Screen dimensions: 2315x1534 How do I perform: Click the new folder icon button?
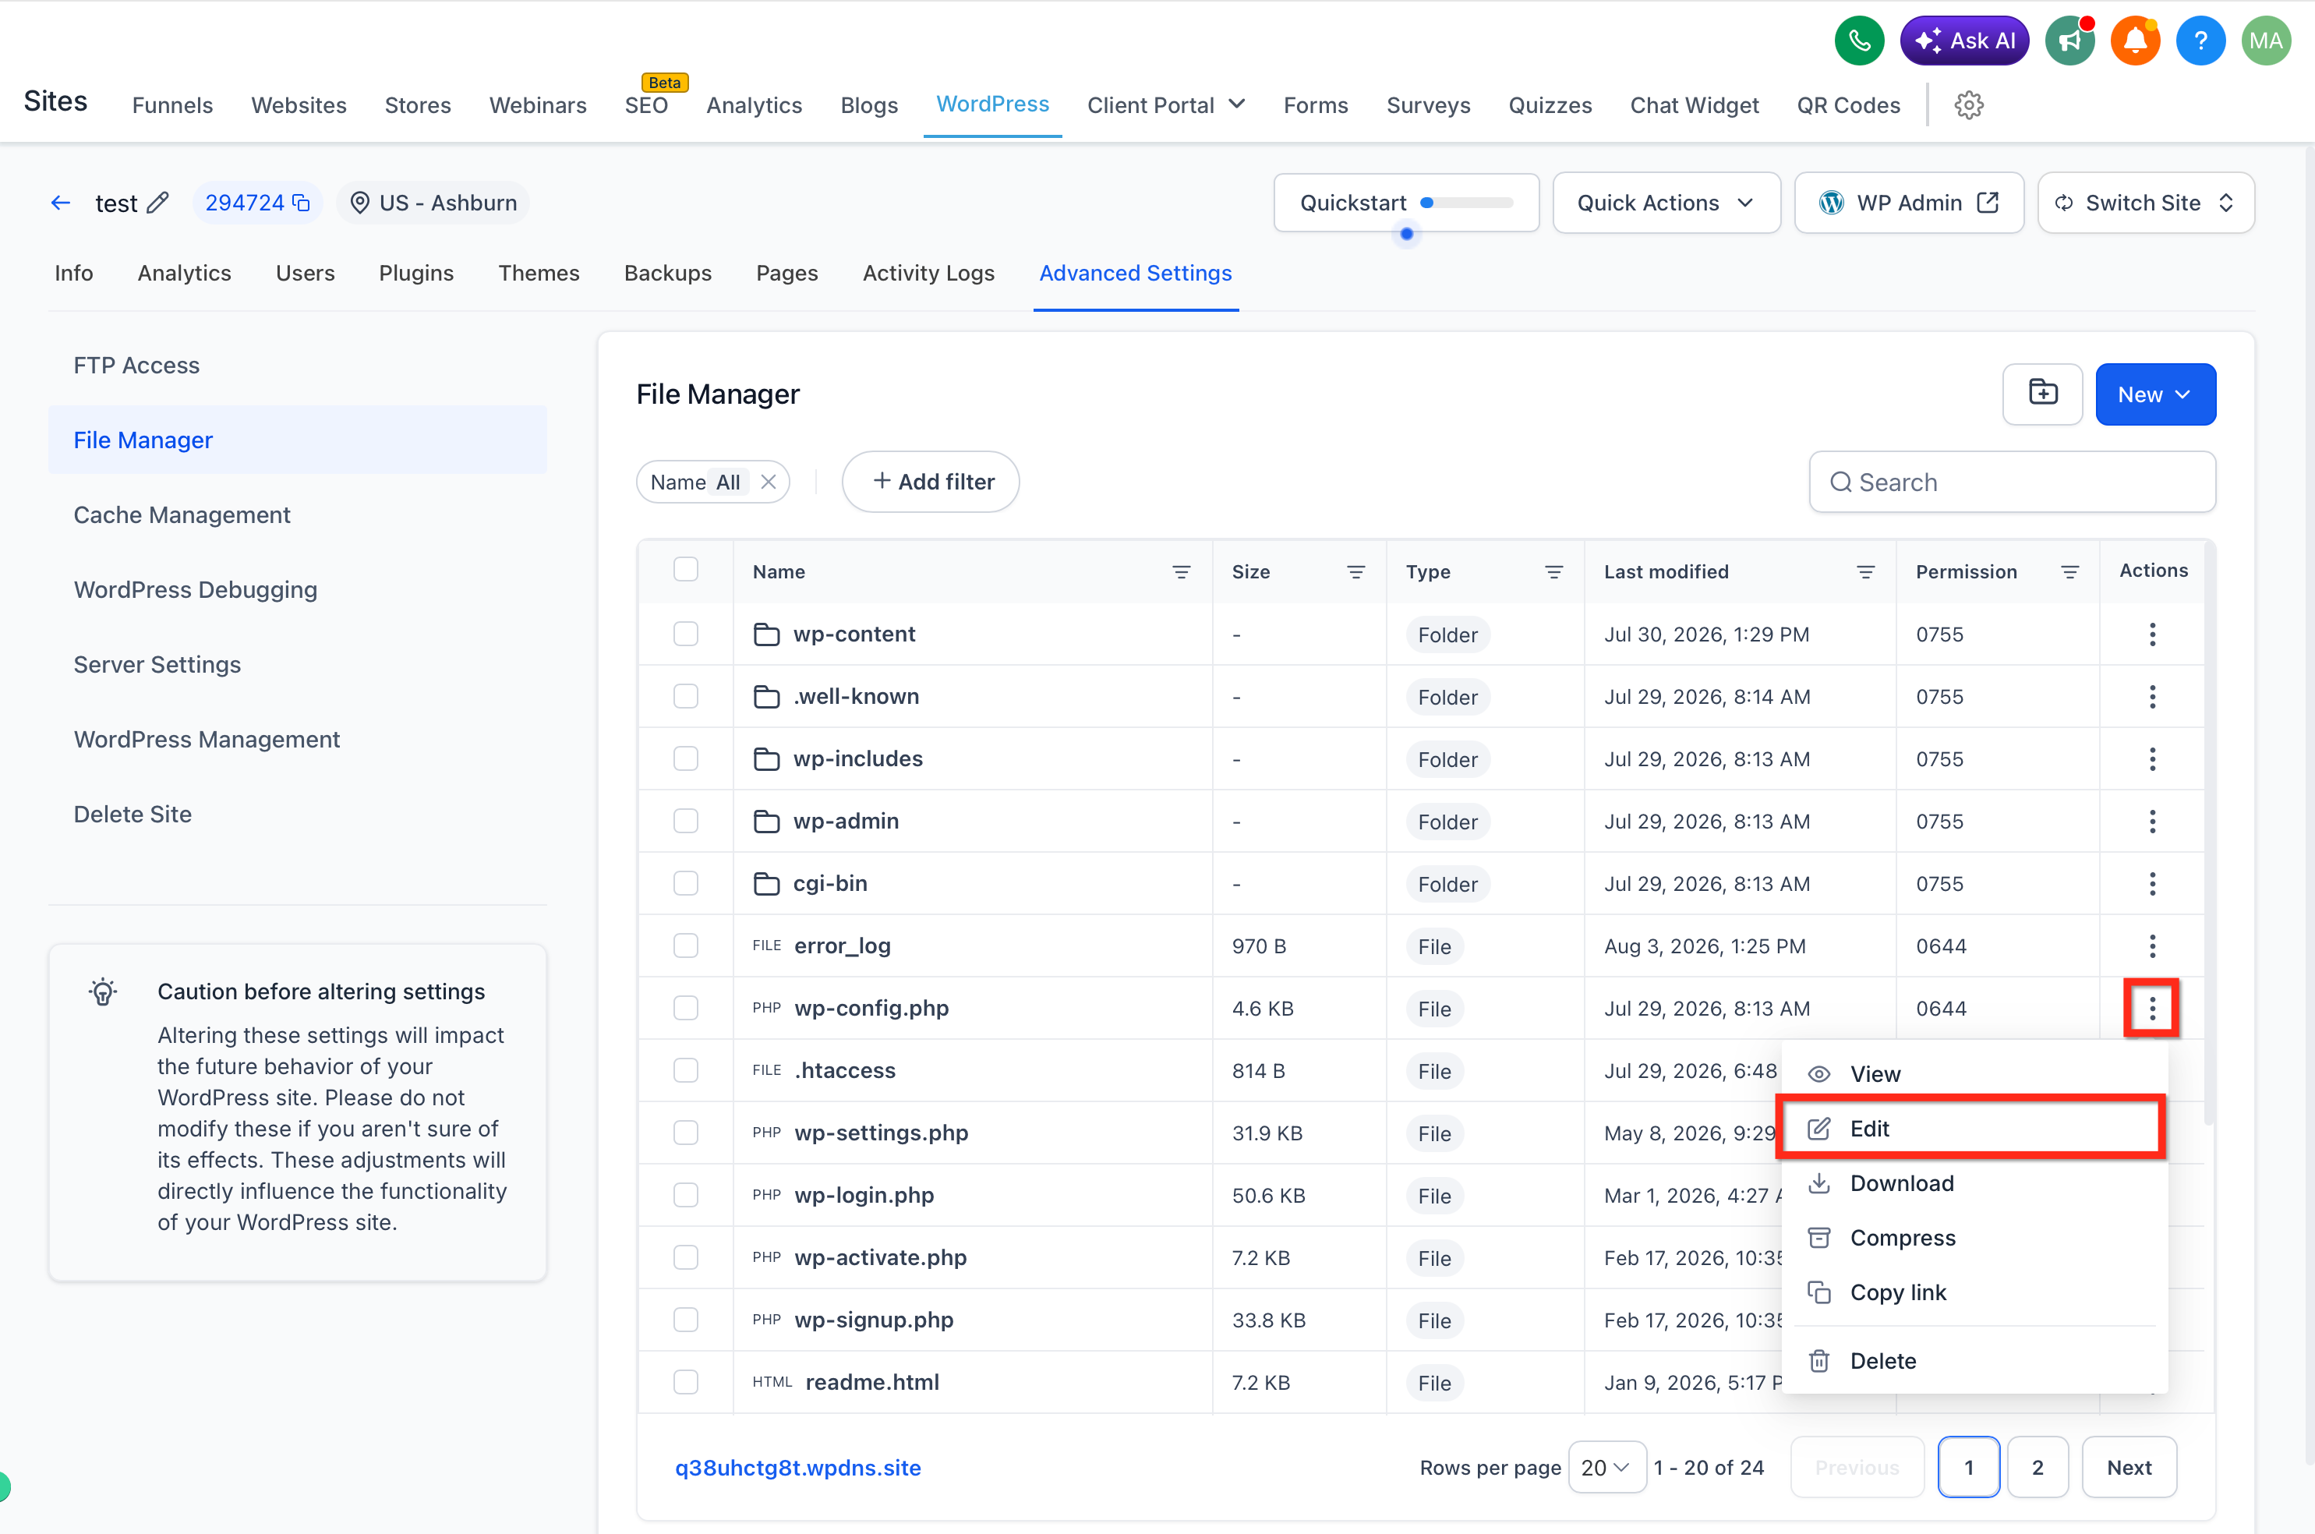[x=2042, y=394]
